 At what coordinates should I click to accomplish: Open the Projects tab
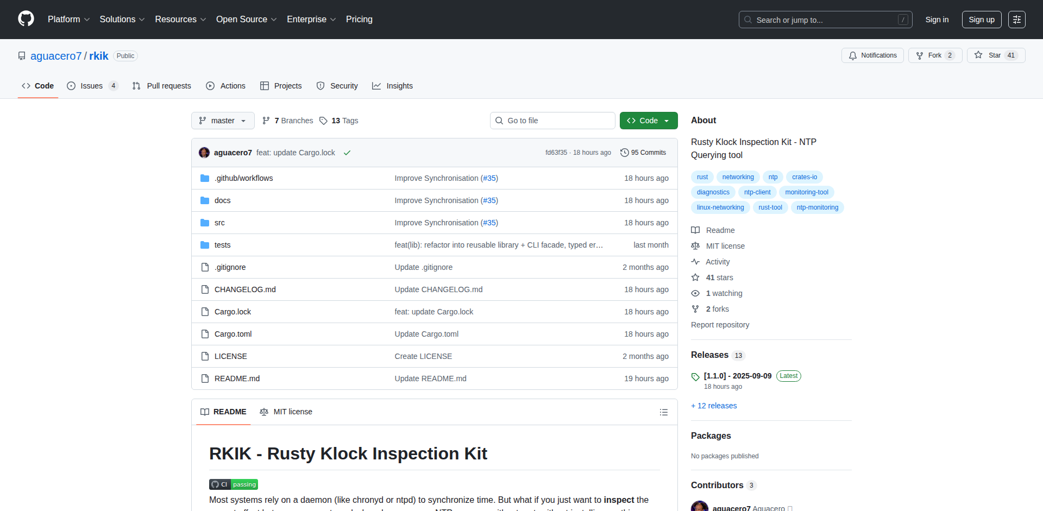[x=281, y=86]
